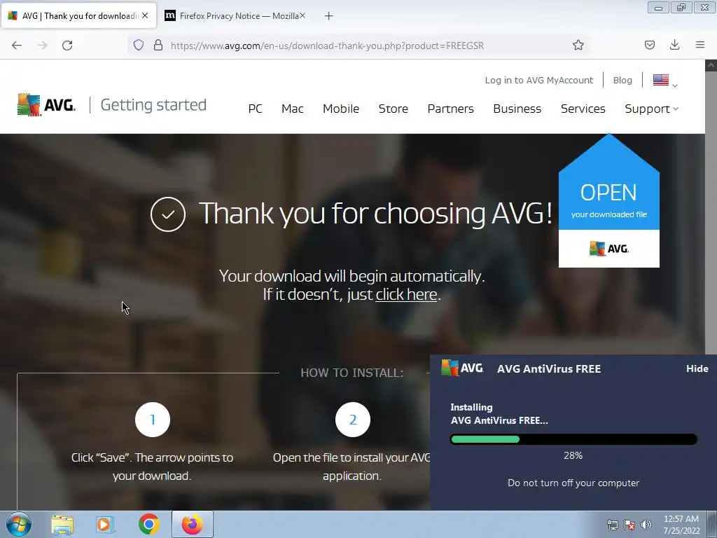The height and width of the screenshot is (538, 717).
Task: Click the greyed forward navigation arrow
Action: (42, 46)
